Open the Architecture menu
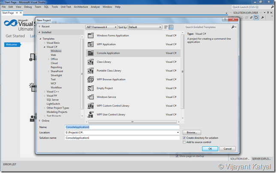The height and width of the screenshot is (173, 276). [81, 7]
